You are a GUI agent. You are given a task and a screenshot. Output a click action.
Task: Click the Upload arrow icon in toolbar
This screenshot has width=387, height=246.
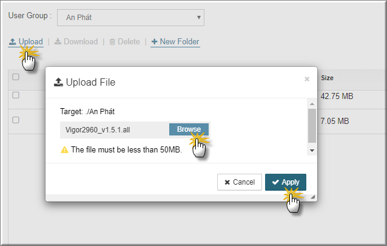(12, 41)
